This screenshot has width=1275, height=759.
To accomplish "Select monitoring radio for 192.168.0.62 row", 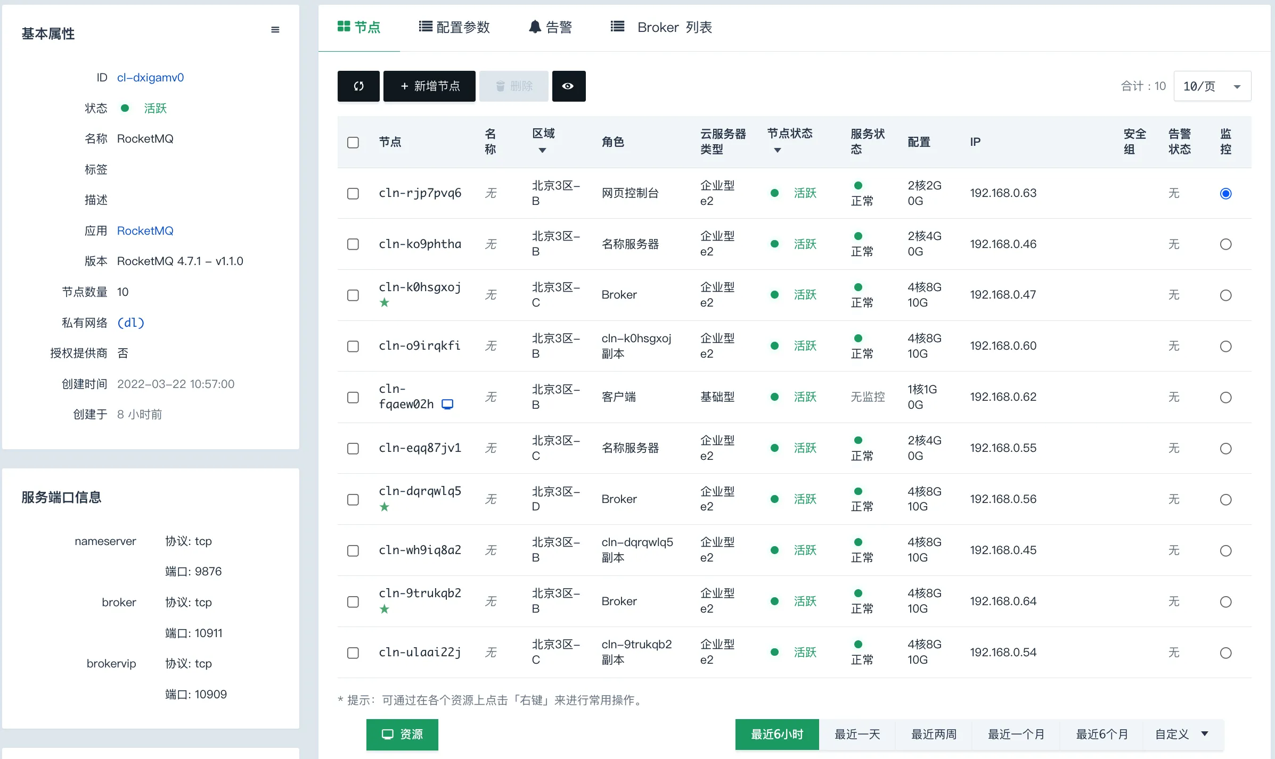I will point(1226,398).
